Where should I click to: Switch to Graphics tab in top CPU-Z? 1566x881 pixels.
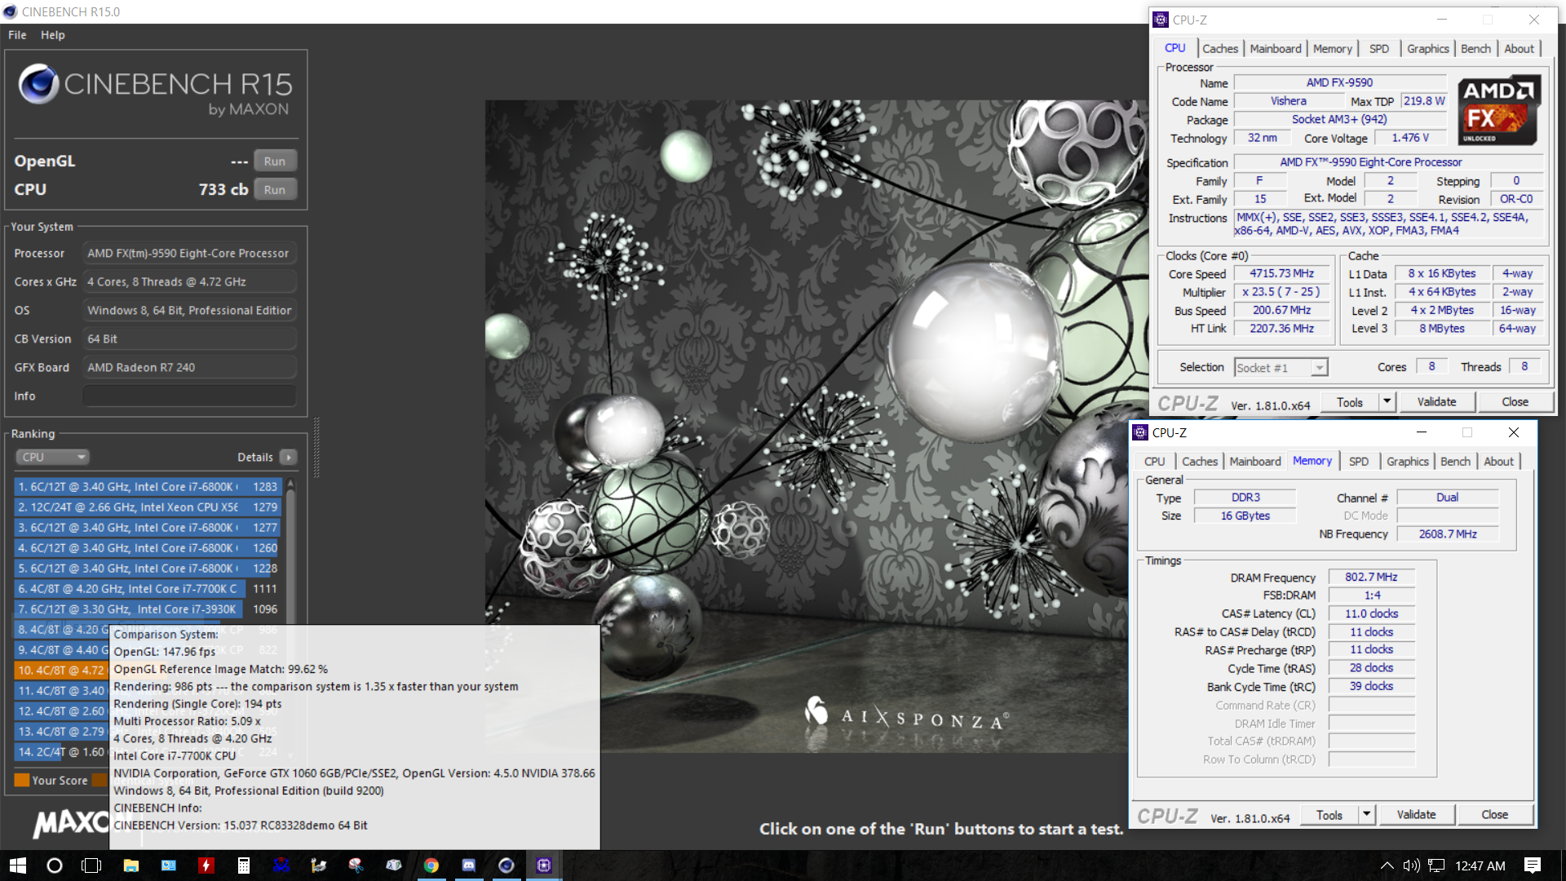[1427, 49]
